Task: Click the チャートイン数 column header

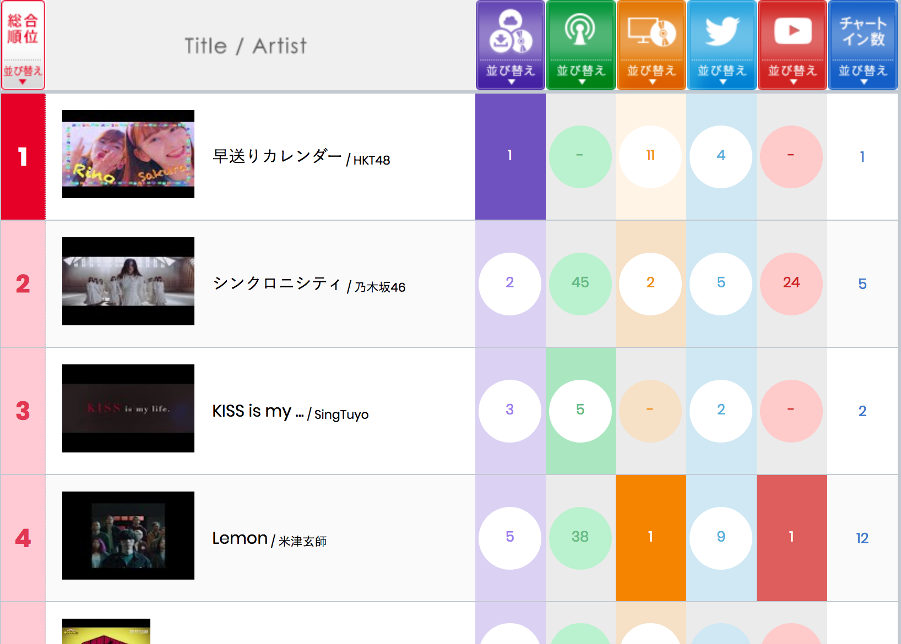Action: pos(862,32)
